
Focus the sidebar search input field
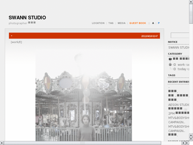(x=180, y=35)
